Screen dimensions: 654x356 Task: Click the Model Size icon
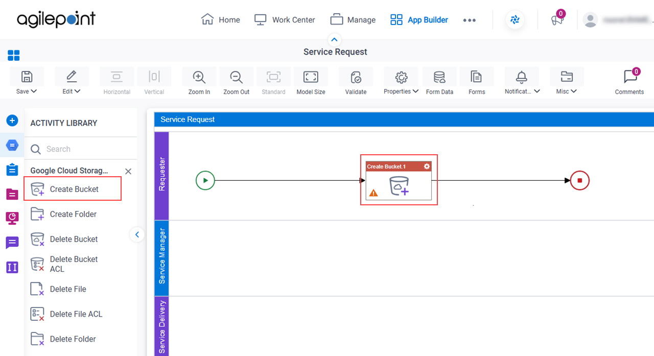[311, 77]
